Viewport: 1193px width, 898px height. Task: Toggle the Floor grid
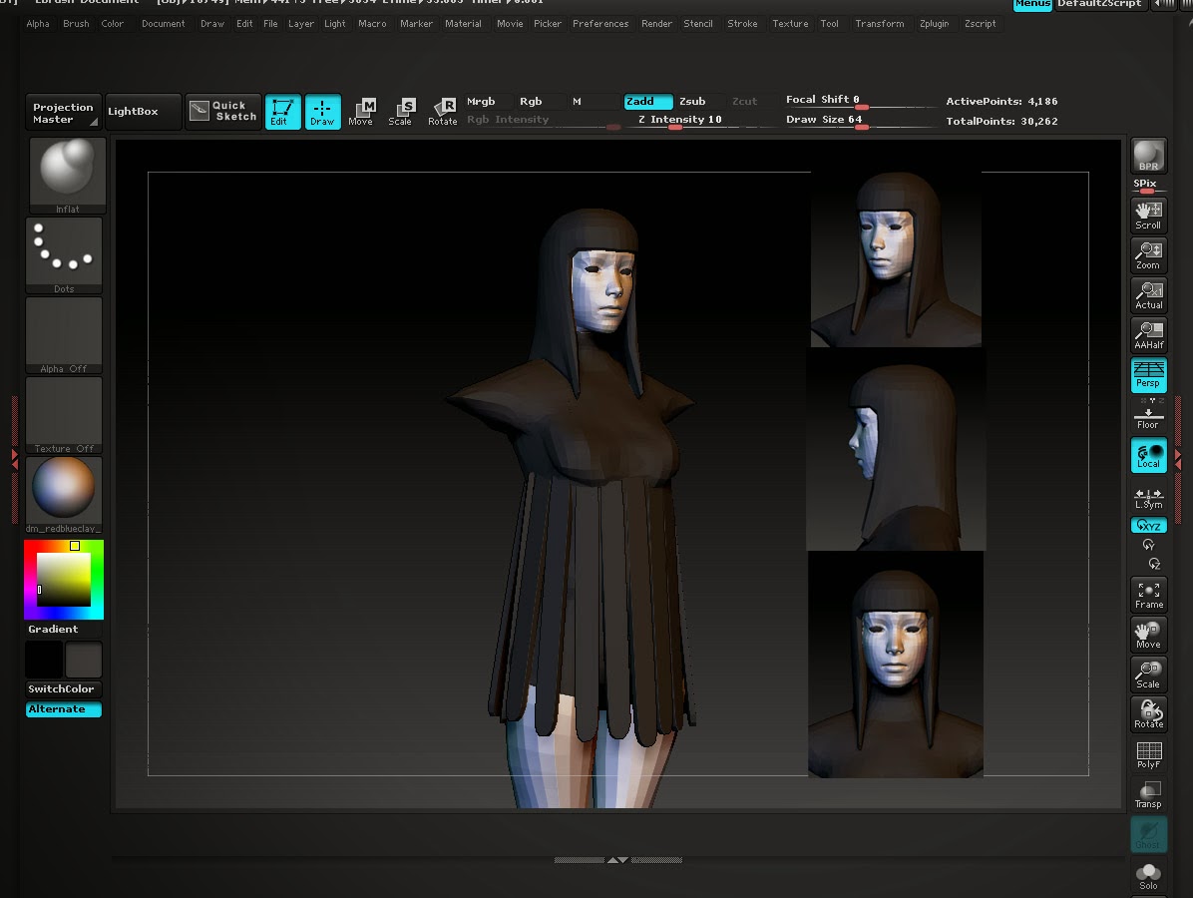click(1148, 415)
